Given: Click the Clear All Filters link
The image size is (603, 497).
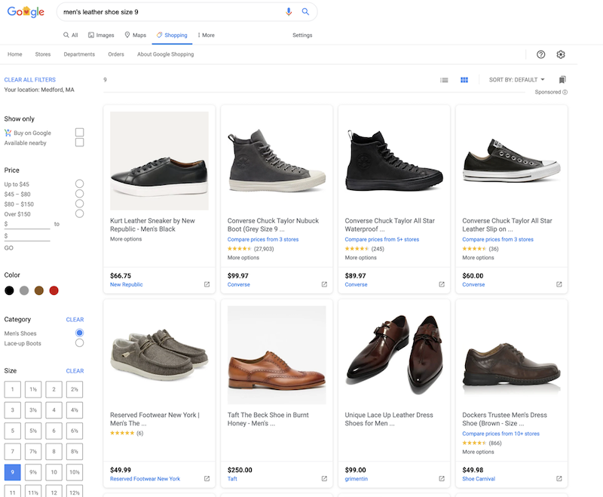Looking at the screenshot, I should tap(30, 80).
